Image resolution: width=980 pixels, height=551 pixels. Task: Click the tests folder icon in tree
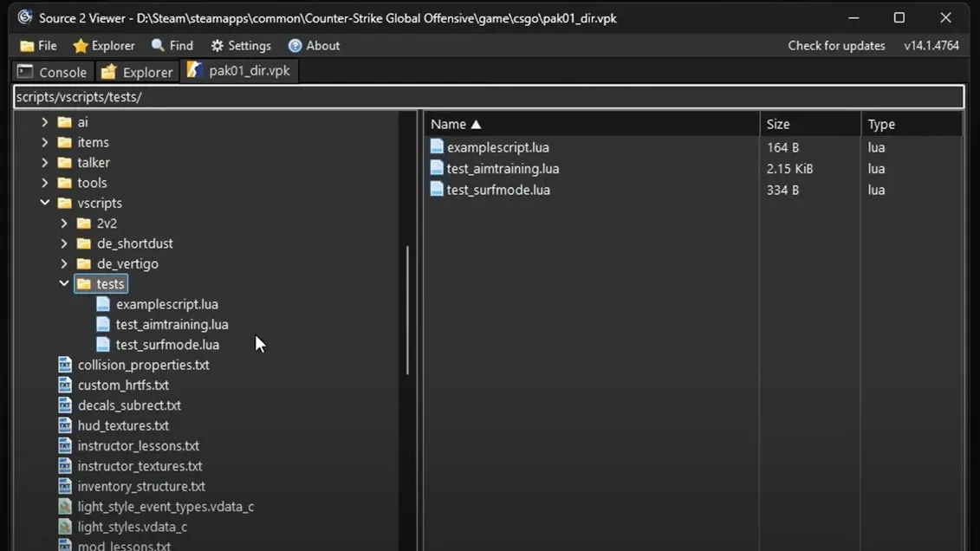tap(84, 283)
